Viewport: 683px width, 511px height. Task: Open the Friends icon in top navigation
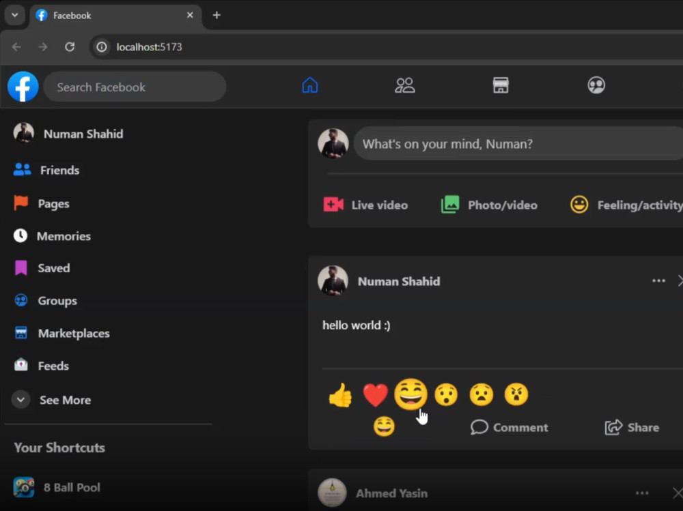[404, 85]
